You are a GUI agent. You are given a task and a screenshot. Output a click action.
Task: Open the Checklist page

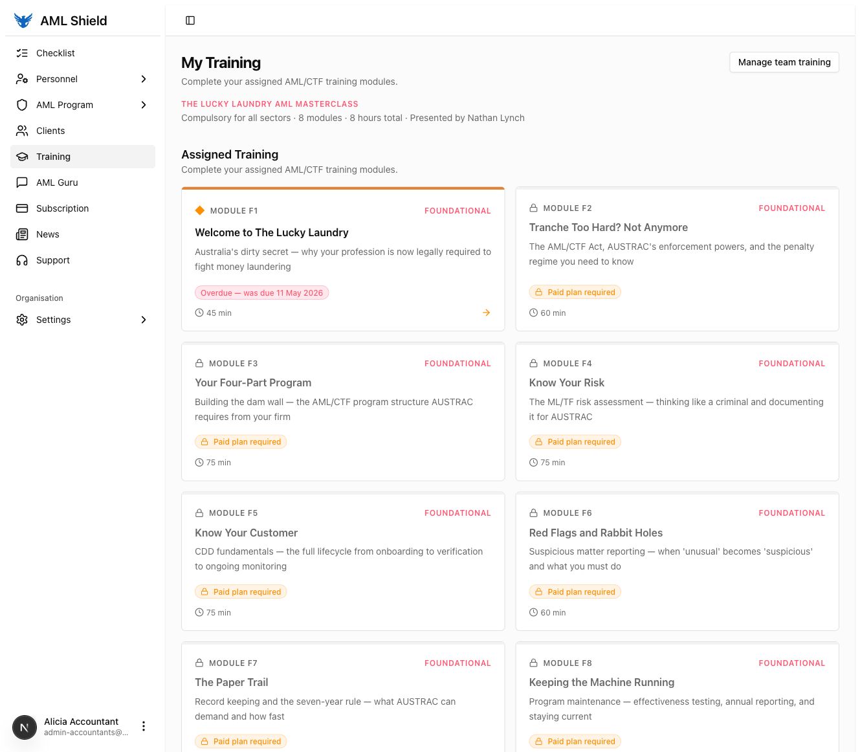click(83, 53)
